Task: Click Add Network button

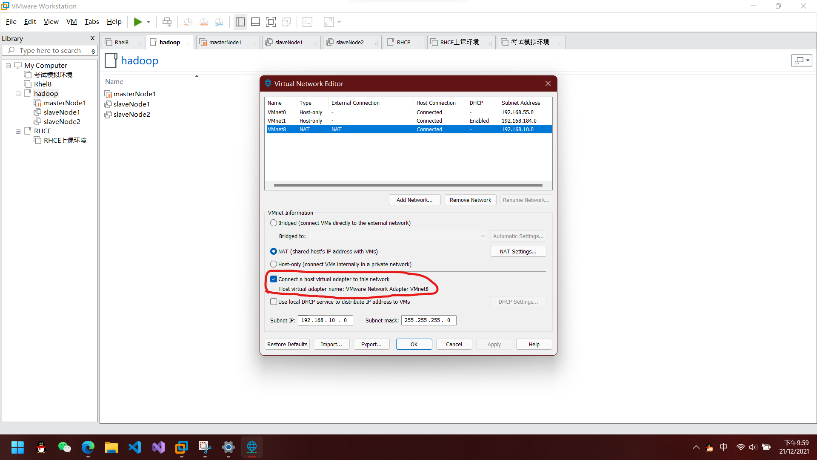Action: coord(414,200)
